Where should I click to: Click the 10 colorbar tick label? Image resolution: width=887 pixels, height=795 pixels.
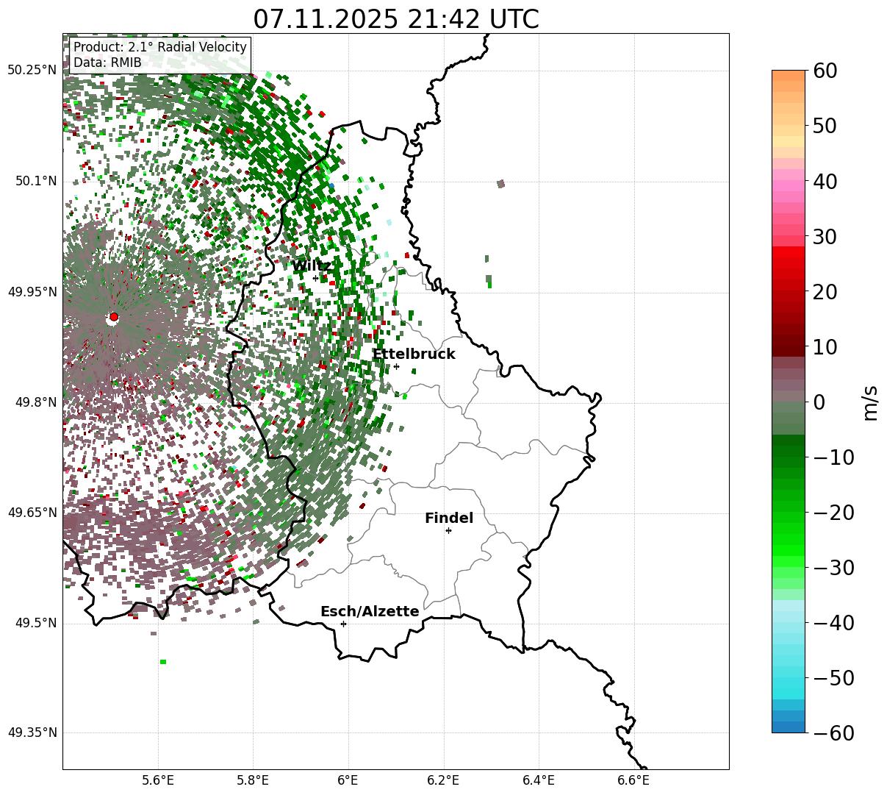[x=827, y=346]
